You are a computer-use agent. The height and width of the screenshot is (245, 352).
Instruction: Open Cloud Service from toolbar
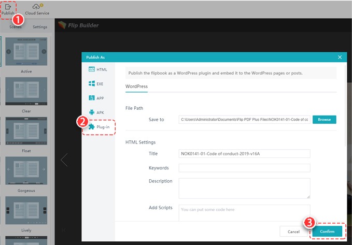[37, 10]
